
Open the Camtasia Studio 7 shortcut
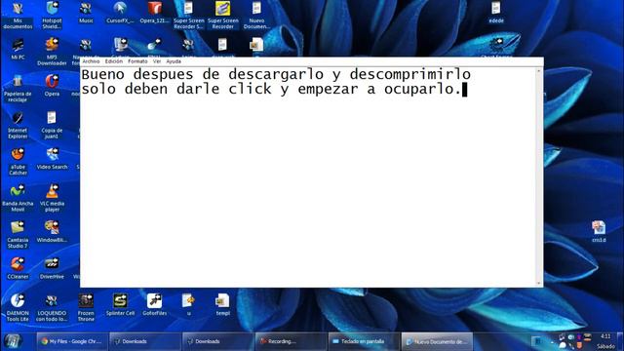click(x=18, y=235)
